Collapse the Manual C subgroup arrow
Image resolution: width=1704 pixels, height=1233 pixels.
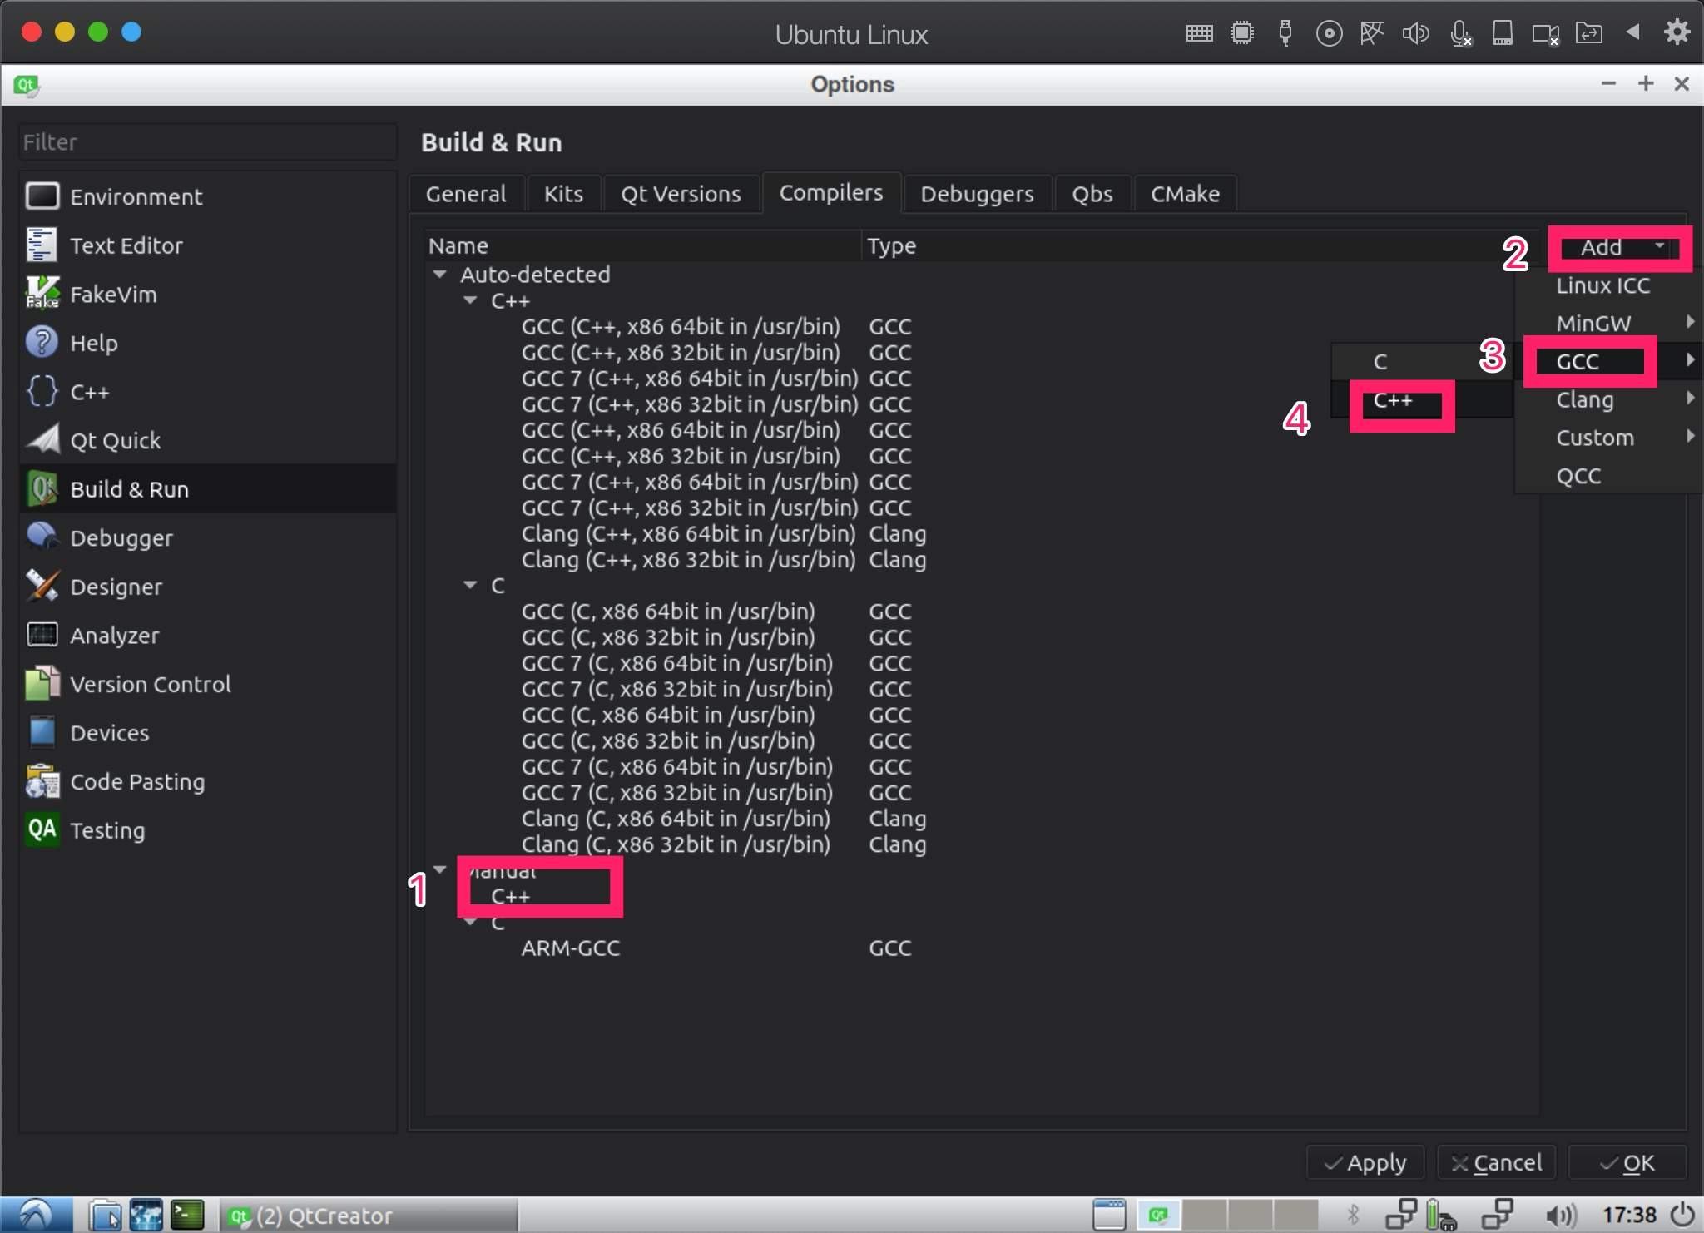click(470, 922)
